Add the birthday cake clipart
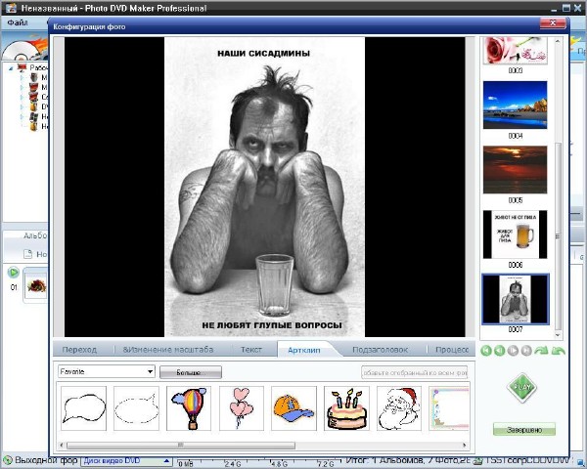 (x=347, y=407)
